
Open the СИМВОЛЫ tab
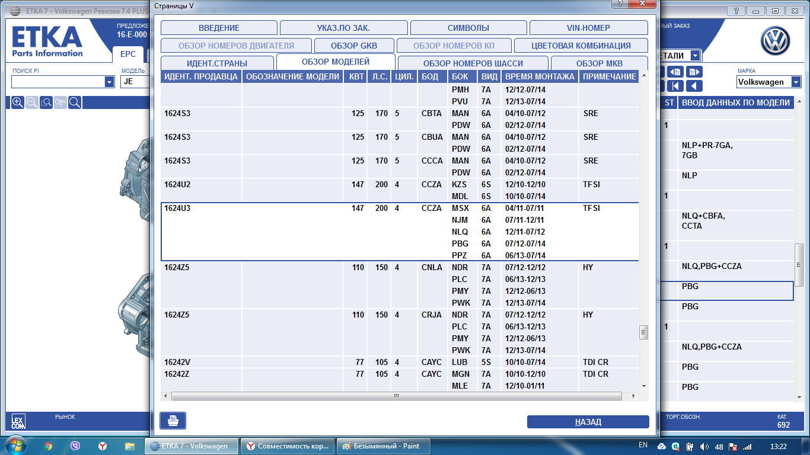[x=468, y=28]
